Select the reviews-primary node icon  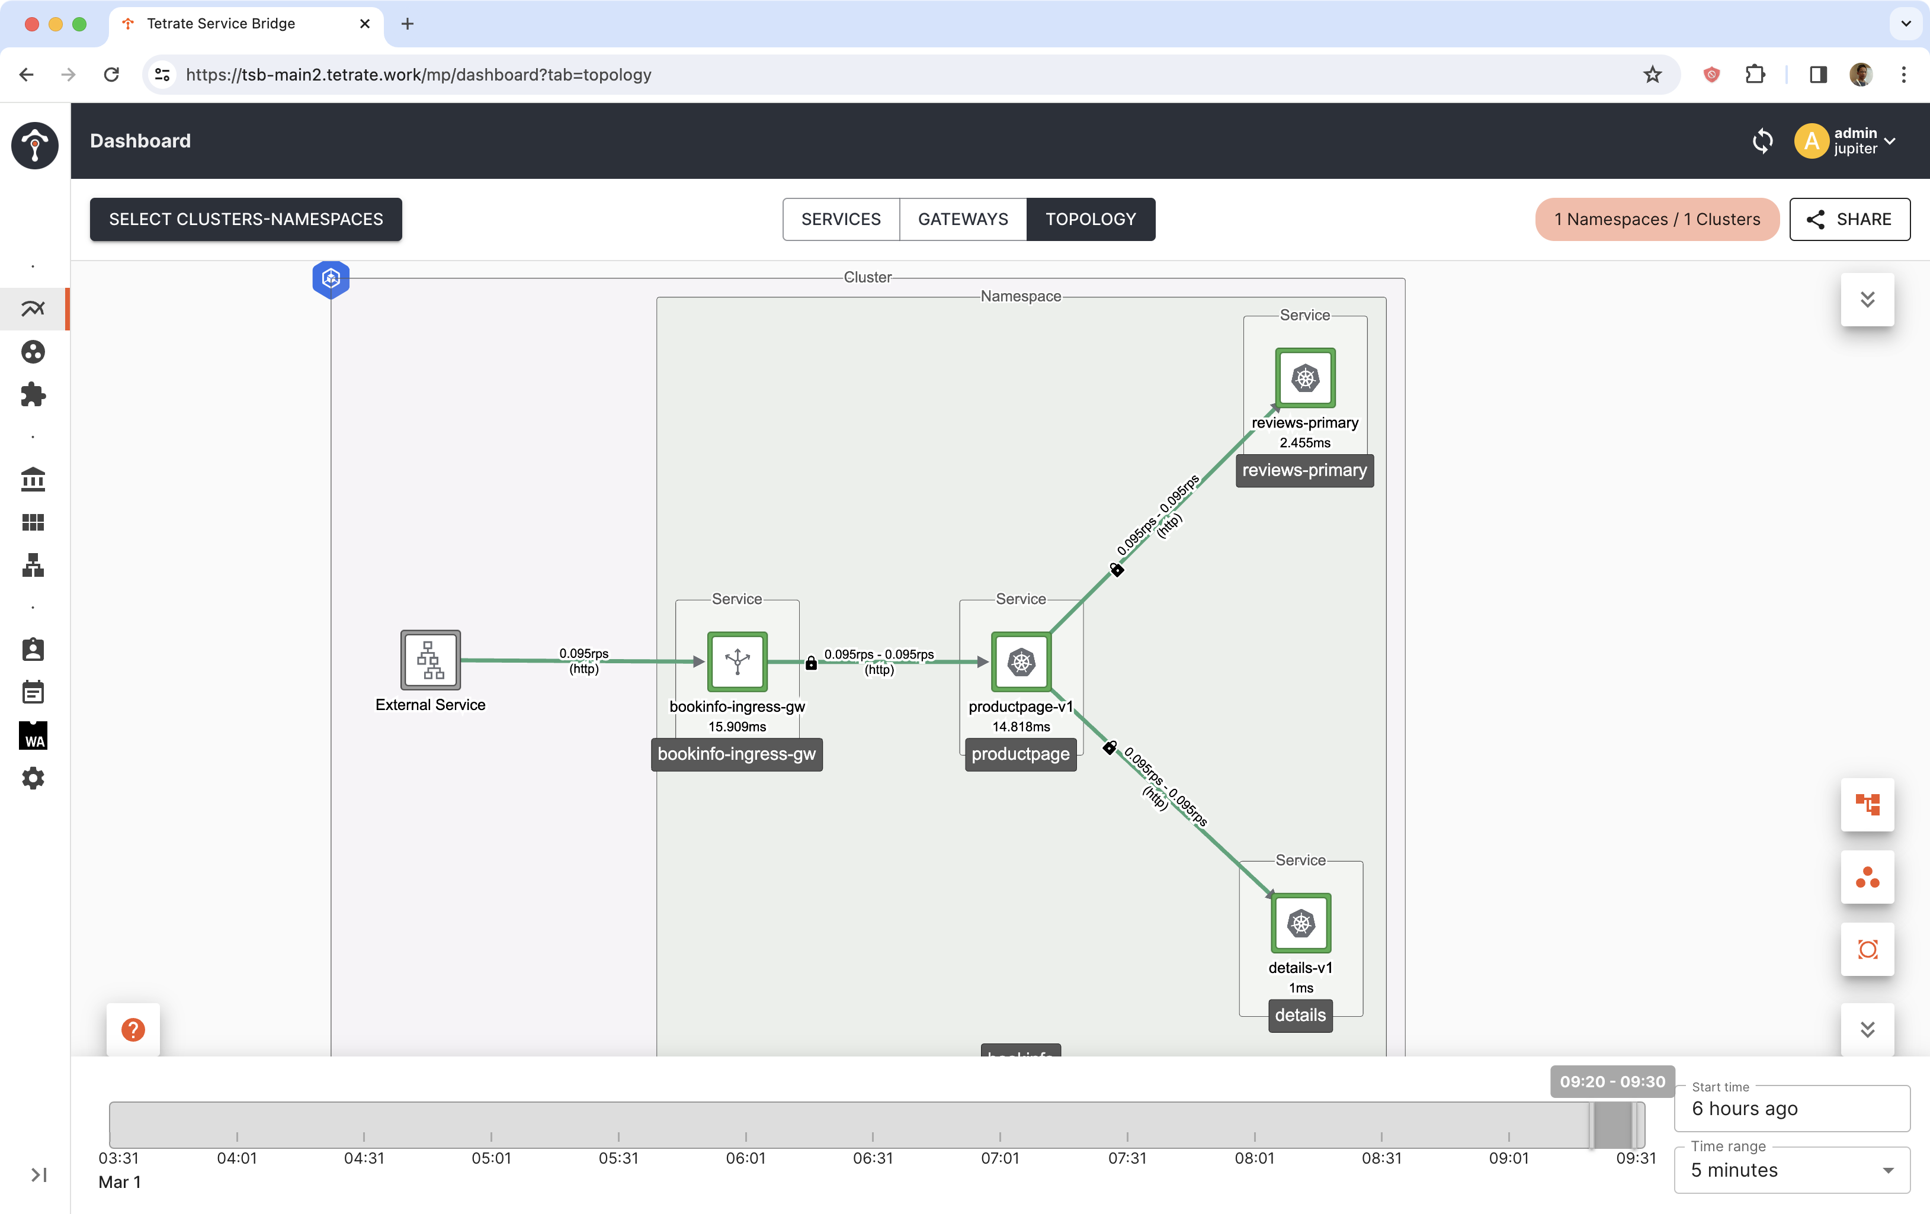1305,378
